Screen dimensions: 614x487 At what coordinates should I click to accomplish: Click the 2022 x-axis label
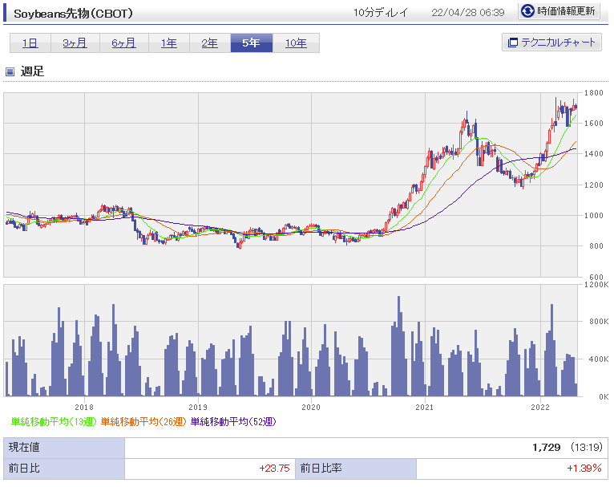coord(540,408)
